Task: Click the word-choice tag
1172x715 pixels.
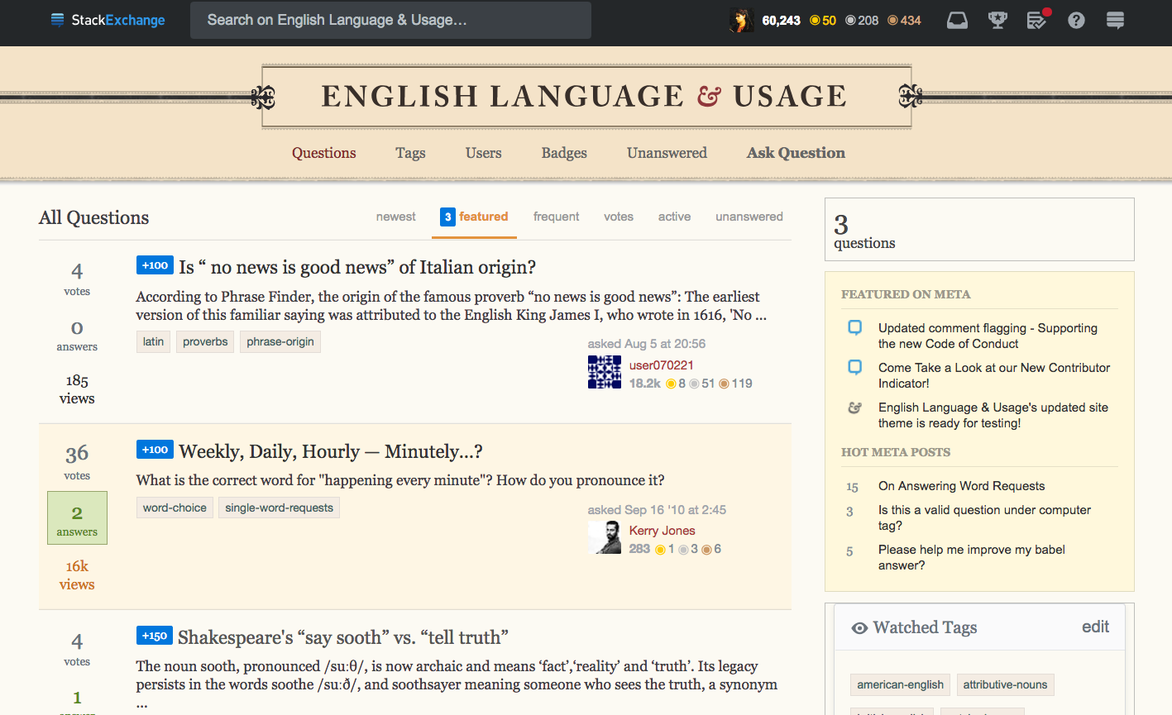Action: tap(175, 508)
